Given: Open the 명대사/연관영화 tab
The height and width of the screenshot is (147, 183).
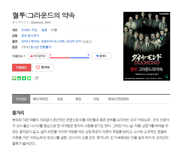Looking at the screenshot, I should coord(118,99).
